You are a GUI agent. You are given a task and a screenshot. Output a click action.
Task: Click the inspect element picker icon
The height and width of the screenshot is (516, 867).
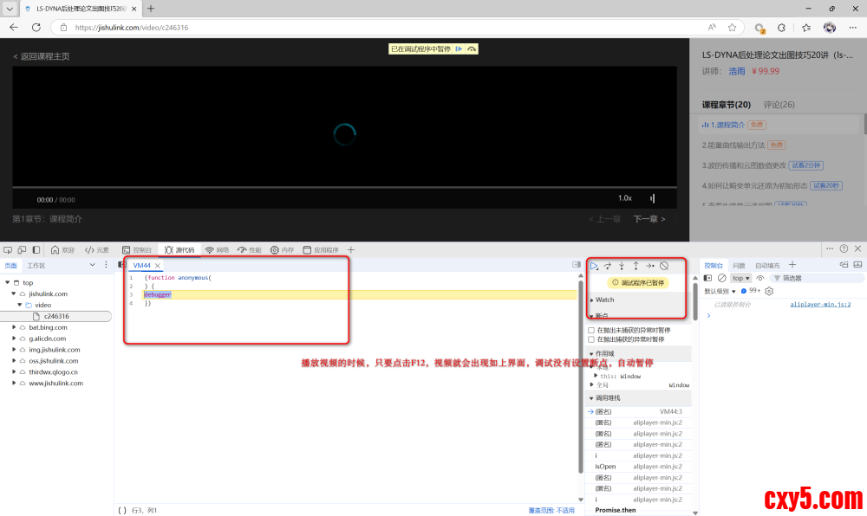[x=8, y=249]
